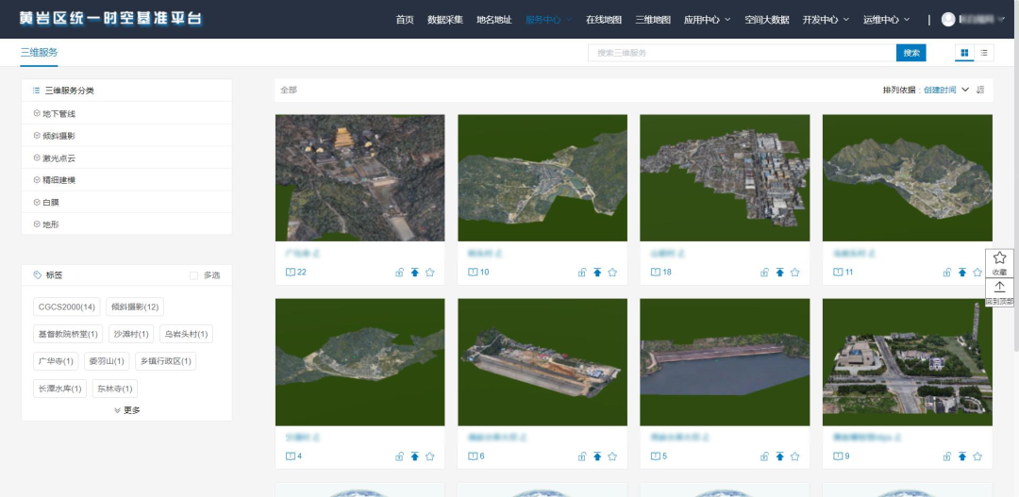This screenshot has height=497, width=1019.
Task: Click the sort order direction icon
Action: click(980, 90)
